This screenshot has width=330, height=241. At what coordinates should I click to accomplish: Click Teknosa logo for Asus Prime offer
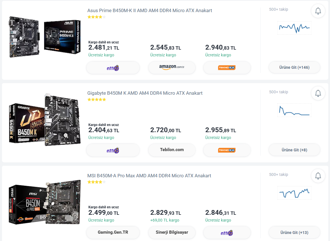click(x=227, y=68)
